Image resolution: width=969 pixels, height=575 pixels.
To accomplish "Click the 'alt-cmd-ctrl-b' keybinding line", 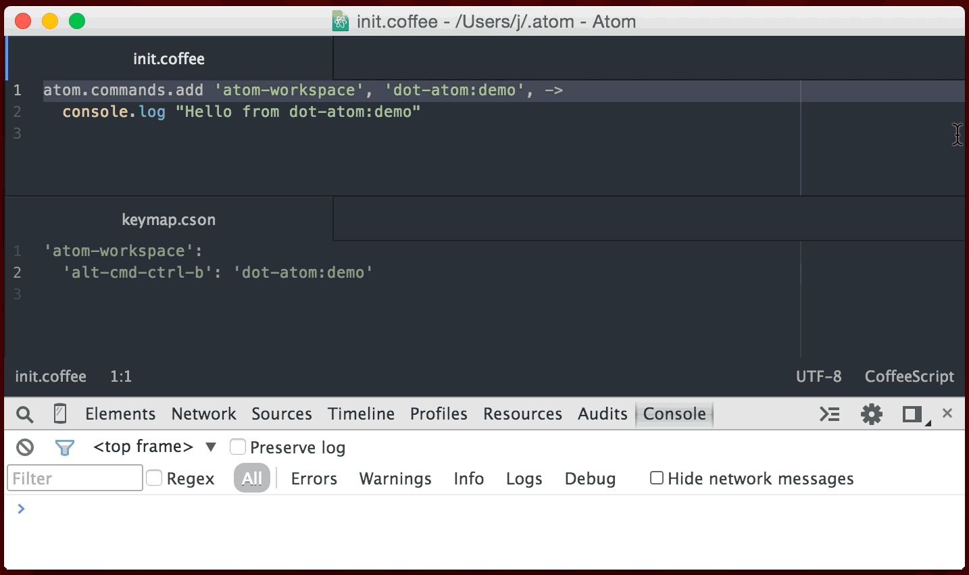I will pyautogui.click(x=218, y=272).
